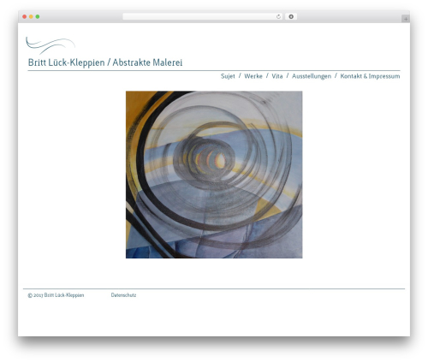Click the round download button beside address bar
The height and width of the screenshot is (362, 428).
click(x=291, y=17)
